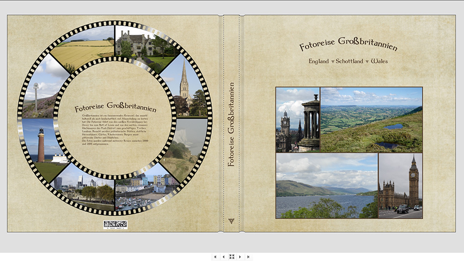
Task: Select the Edinburgh monument photo on the front cover
Action: [297, 120]
